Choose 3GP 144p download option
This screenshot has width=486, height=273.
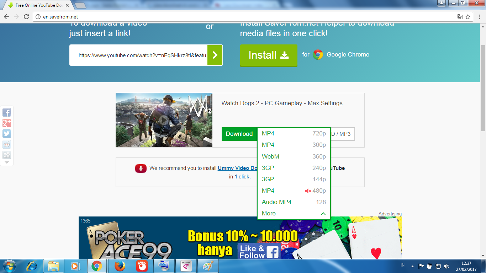click(294, 179)
